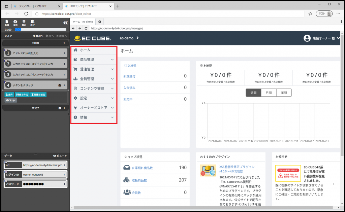345x212 pixels.
Task: Expand the ログインID data row arrow
Action: [64, 174]
